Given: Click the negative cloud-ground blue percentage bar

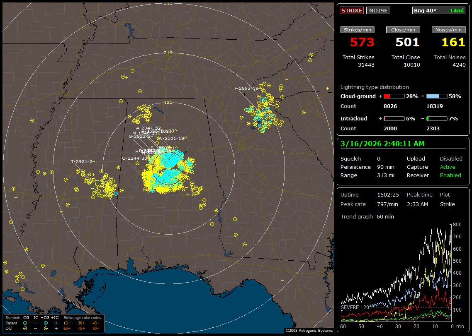Looking at the screenshot, I should click(437, 96).
